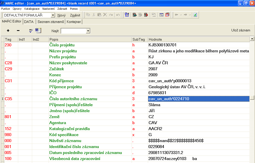Switch to the MARC Editor tab

click(x=11, y=21)
